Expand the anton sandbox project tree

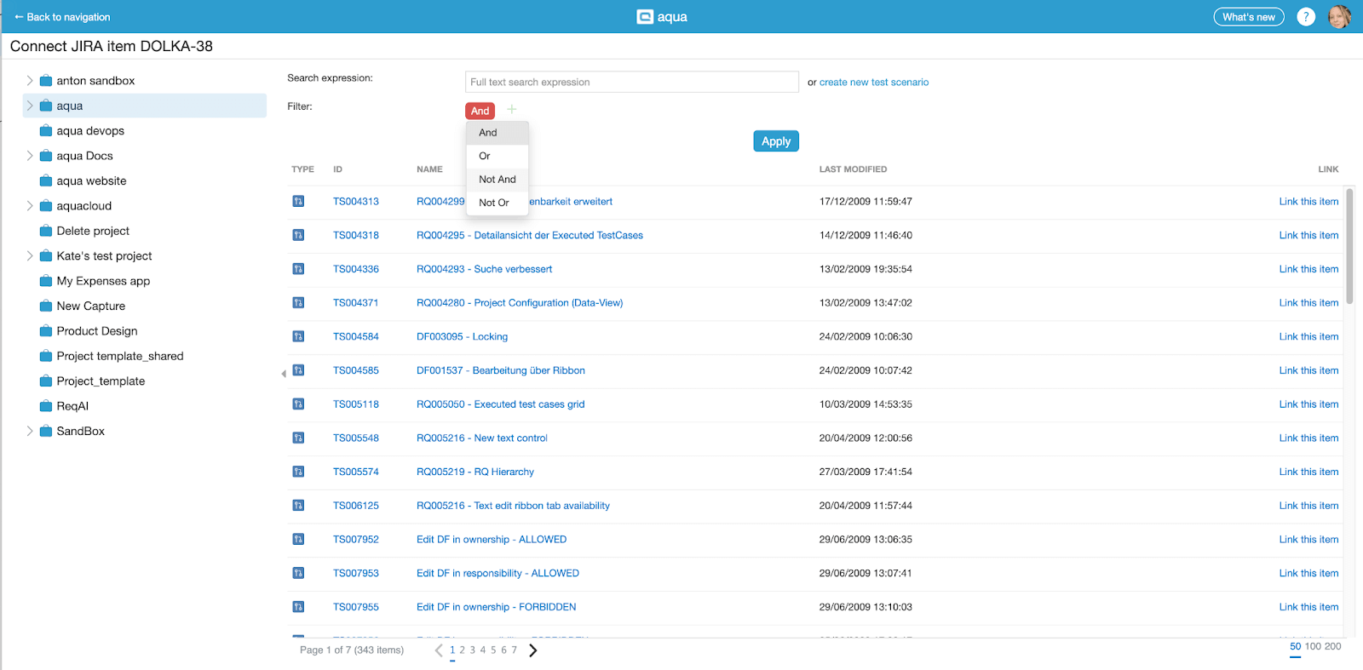click(30, 81)
